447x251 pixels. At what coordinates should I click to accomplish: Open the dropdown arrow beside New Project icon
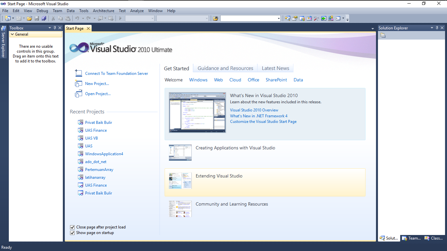[13, 18]
